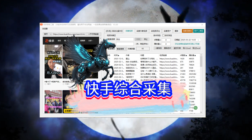Click the 视频链接 column header

(x=163, y=55)
